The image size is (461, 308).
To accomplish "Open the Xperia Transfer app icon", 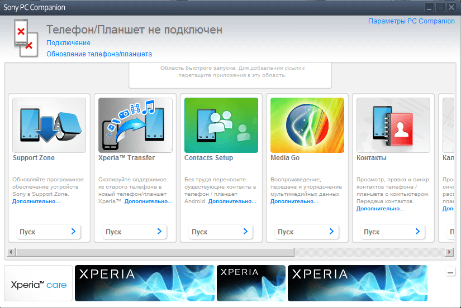I will click(x=135, y=125).
